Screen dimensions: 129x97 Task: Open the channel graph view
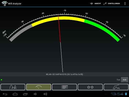(13, 87)
